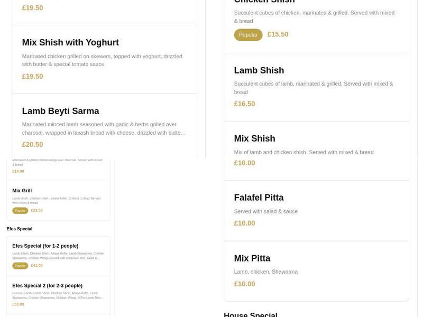This screenshot has height=317, width=423.
Task: Click the Popular badge next to Mix Grill
Action: (20, 210)
